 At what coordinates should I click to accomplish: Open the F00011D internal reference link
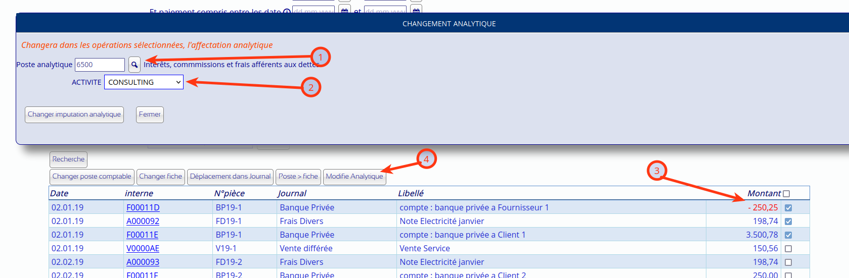coord(143,208)
